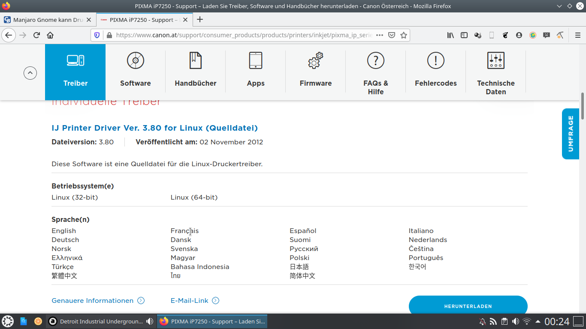Open the Apps tab
The image size is (586, 329).
click(256, 72)
